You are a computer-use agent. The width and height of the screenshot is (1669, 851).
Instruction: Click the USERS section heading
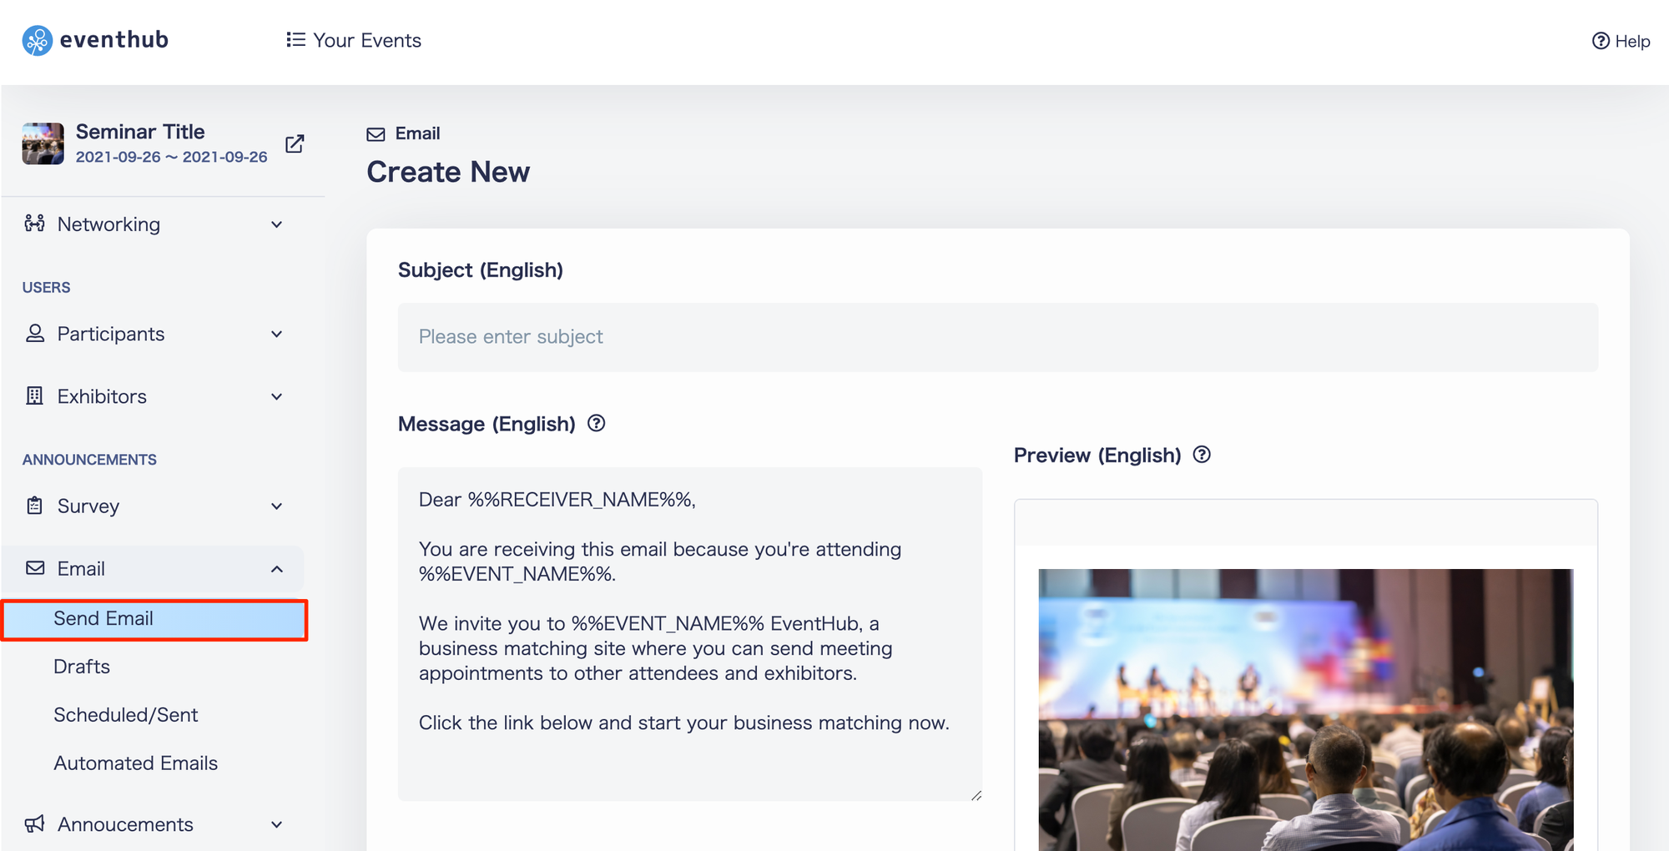(46, 287)
